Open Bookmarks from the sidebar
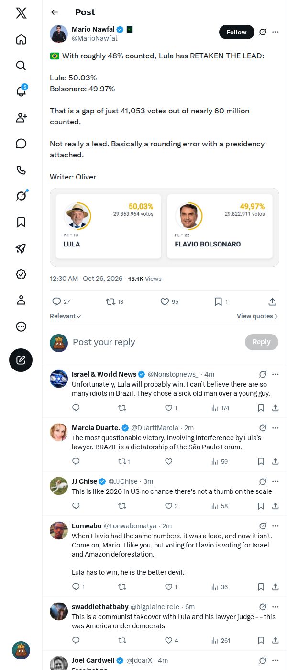This screenshot has width=287, height=670. (x=21, y=222)
